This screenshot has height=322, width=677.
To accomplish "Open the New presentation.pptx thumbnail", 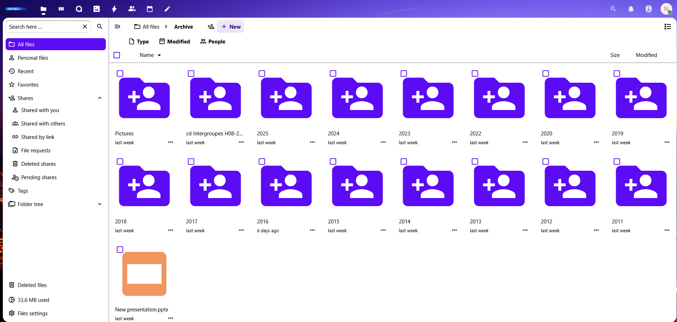I will 144,274.
